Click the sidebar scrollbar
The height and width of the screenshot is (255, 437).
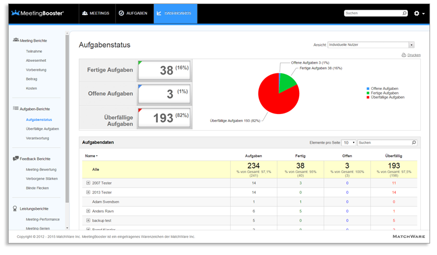tap(67, 119)
